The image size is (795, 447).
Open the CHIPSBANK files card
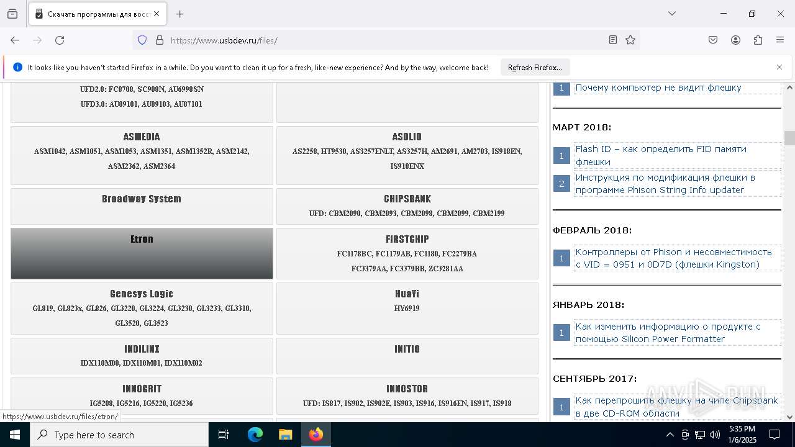click(x=407, y=206)
